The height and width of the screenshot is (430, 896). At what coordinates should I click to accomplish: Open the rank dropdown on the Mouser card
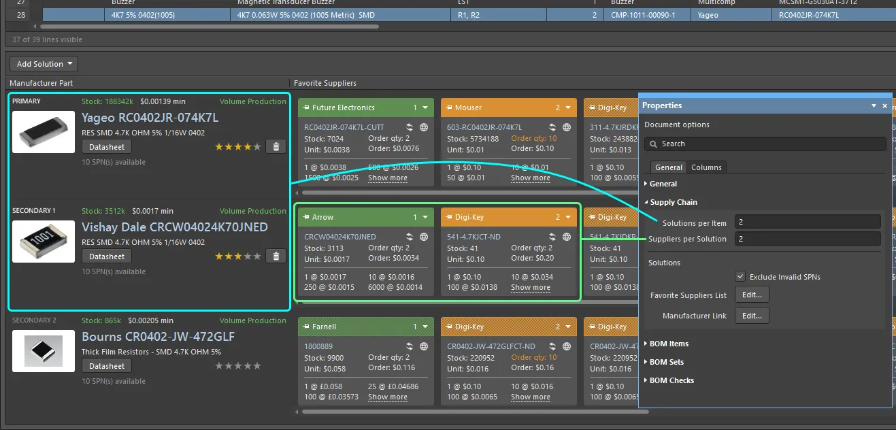pyautogui.click(x=568, y=107)
